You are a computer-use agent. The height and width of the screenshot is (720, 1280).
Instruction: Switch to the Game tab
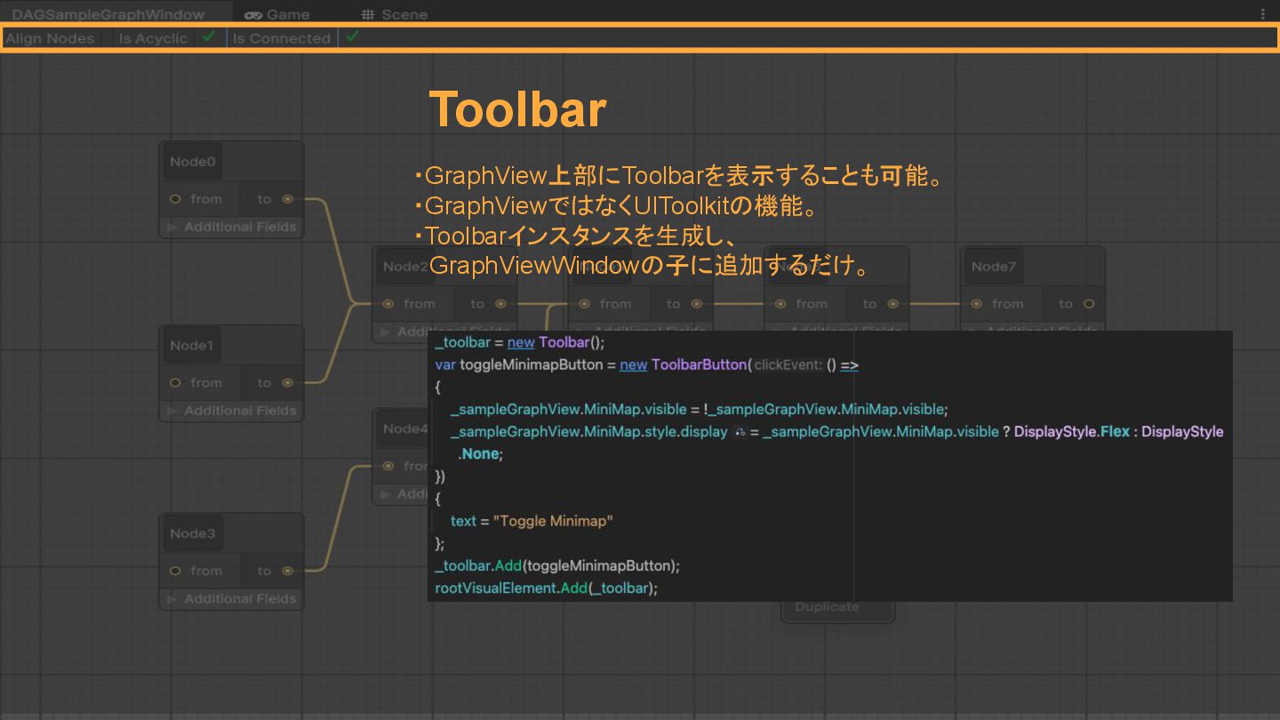click(x=277, y=14)
